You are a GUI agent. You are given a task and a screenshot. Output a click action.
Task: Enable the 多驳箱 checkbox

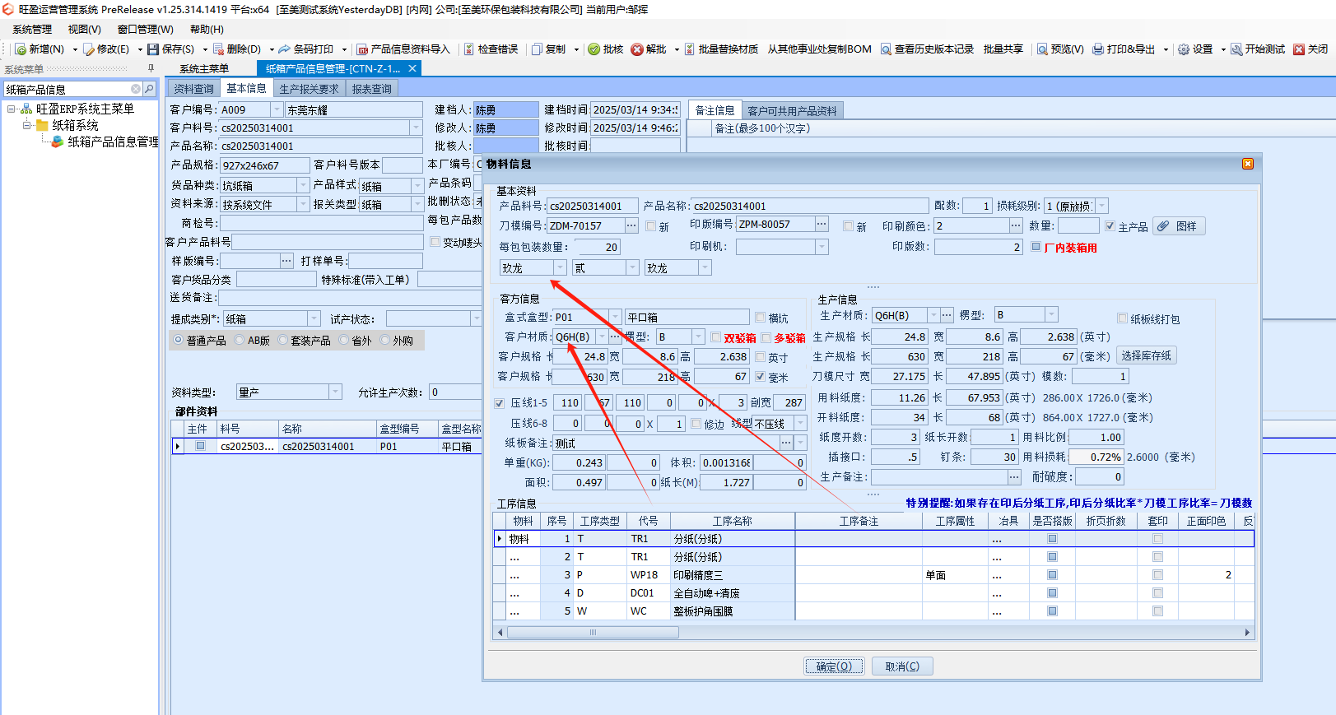point(766,337)
